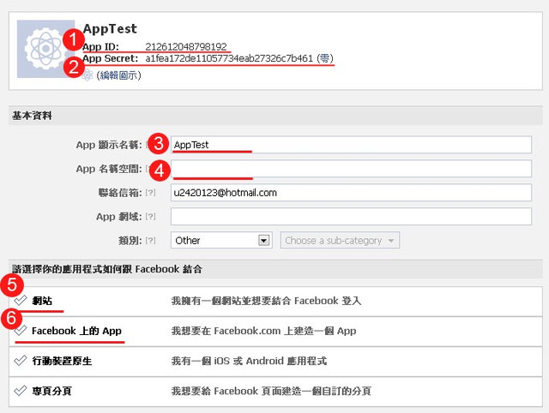Focus the App 名稱空間 input field

click(x=351, y=169)
